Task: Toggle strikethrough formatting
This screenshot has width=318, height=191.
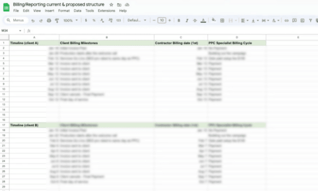Action: (195, 21)
